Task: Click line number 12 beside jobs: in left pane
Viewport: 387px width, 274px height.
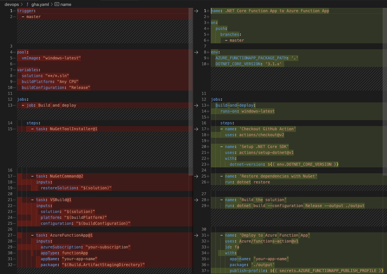Action: (x=10, y=99)
